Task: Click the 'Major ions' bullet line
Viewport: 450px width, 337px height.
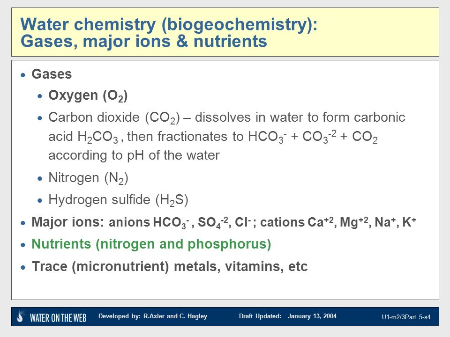Action: 224,222
